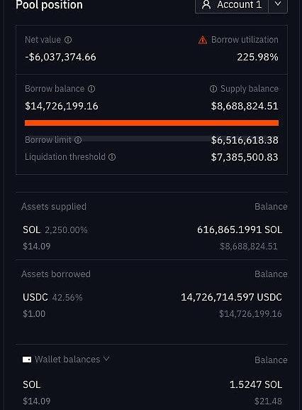Click the Borrow limit info icon
Screen dimensions: 302x410
[x=78, y=140]
